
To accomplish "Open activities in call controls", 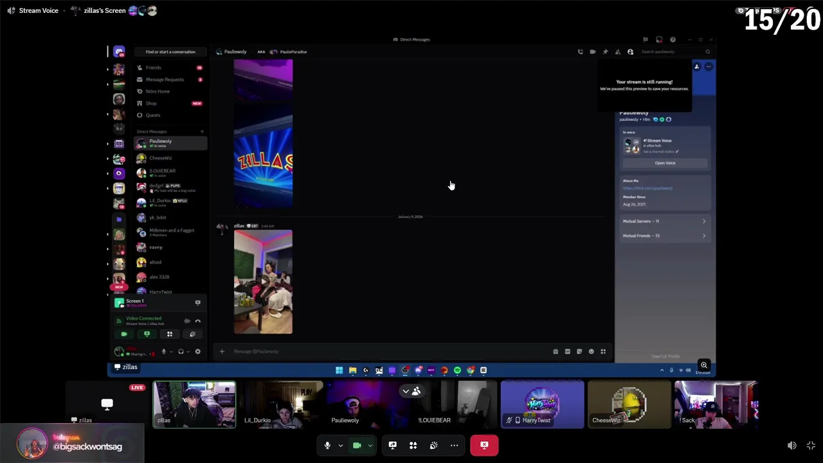I will (x=413, y=445).
